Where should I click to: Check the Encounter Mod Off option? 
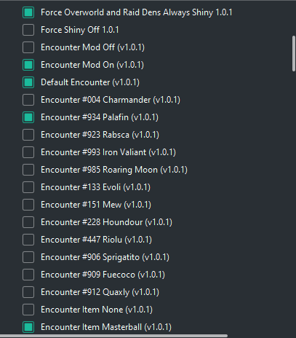28,47
